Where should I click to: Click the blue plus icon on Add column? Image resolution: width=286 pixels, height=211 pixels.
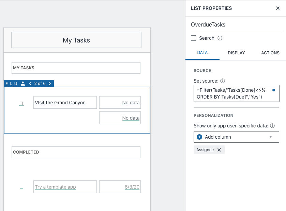(199, 137)
